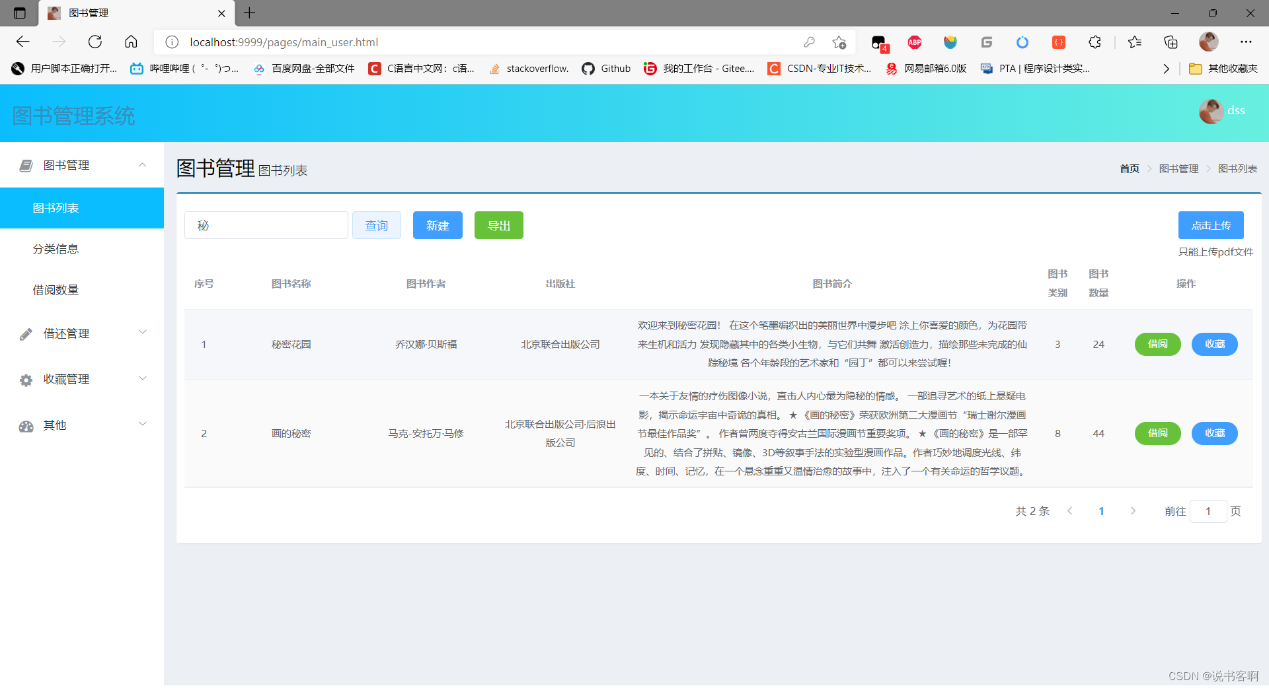Open browser settings and more menu
1269x688 pixels.
point(1246,42)
